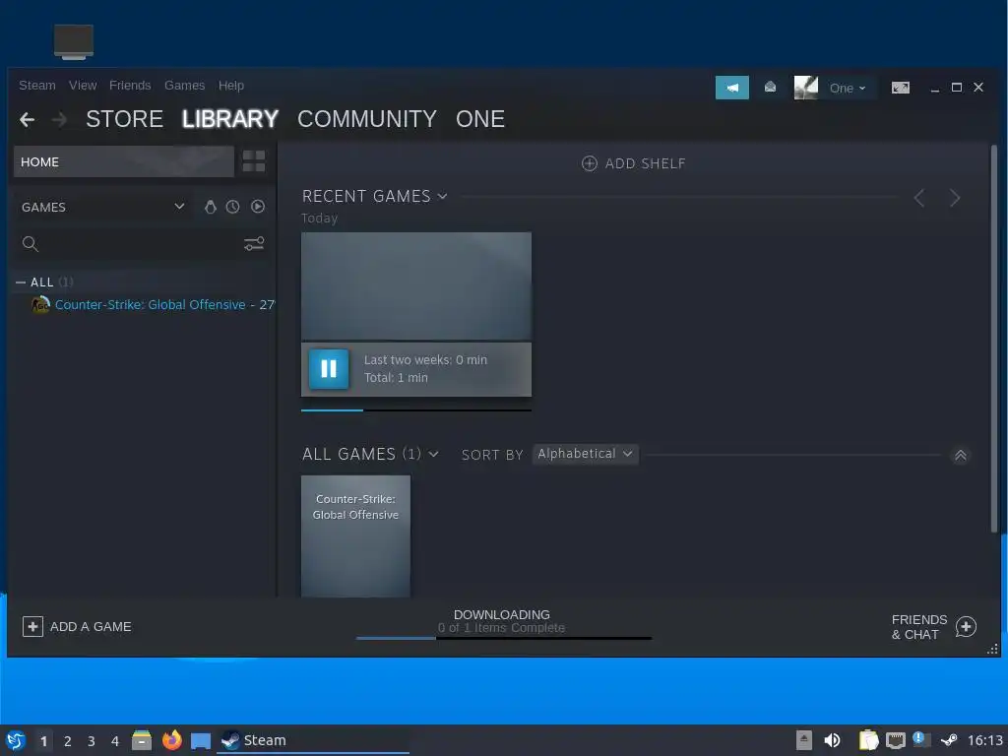Click the library search magnifier icon
The width and height of the screenshot is (1008, 756).
pos(31,244)
